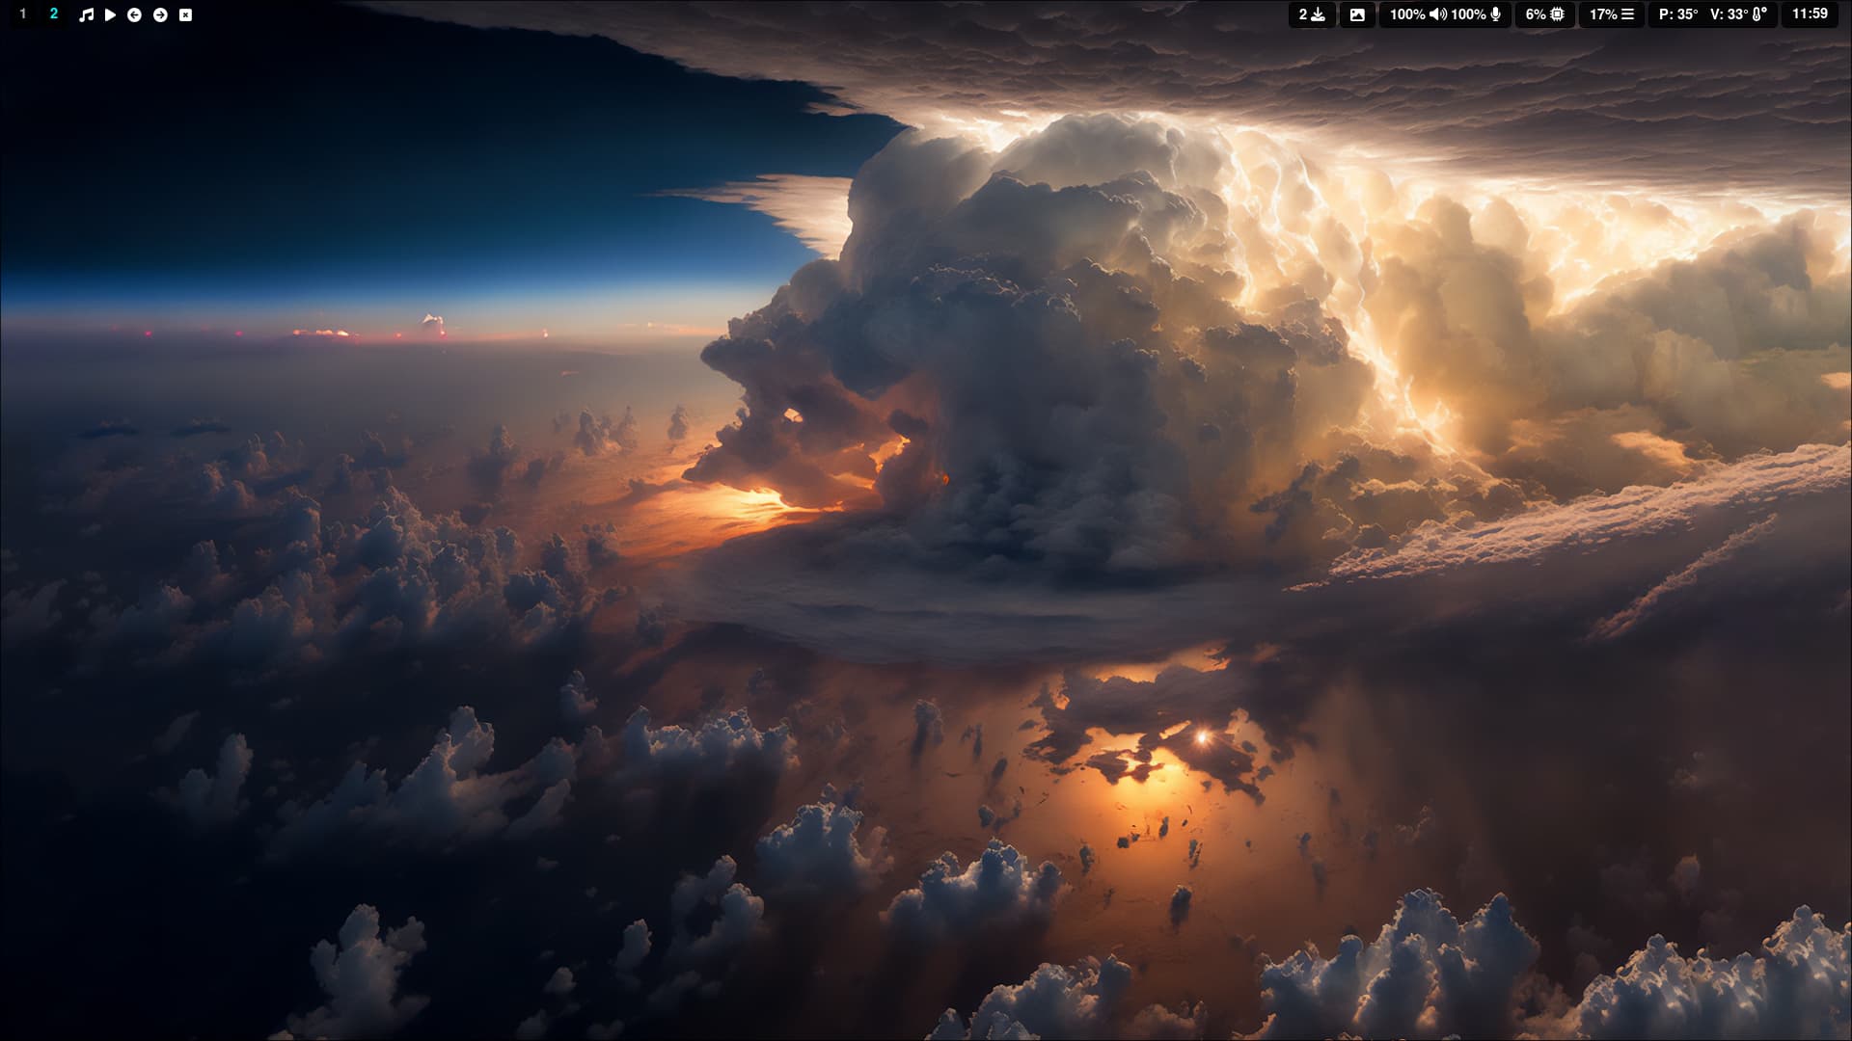Select workspace 2 in the bar

[54, 14]
